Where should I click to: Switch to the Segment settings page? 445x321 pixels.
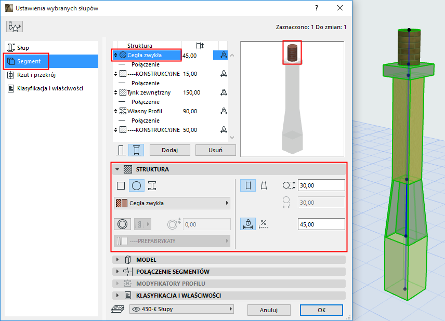[29, 61]
